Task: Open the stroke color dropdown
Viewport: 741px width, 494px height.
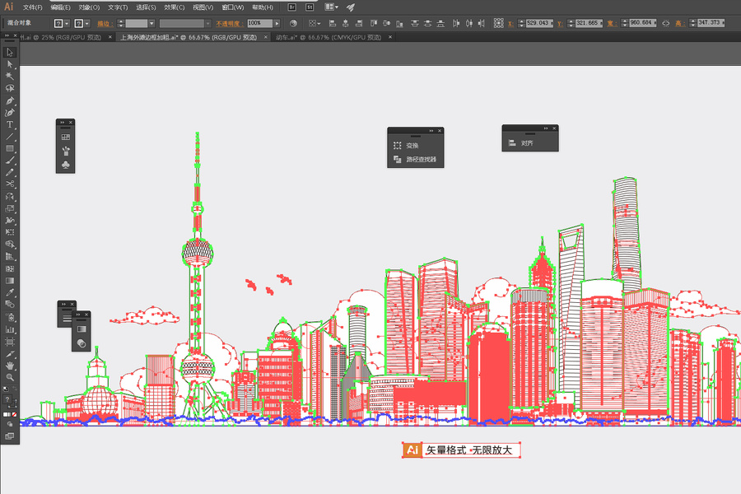Action: pyautogui.click(x=87, y=23)
